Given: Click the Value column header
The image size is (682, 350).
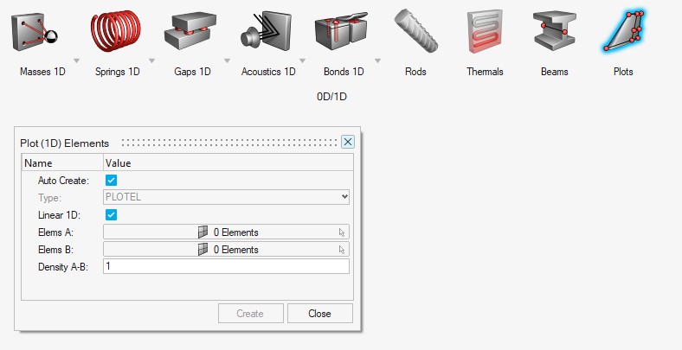Looking at the screenshot, I should pyautogui.click(x=228, y=162).
